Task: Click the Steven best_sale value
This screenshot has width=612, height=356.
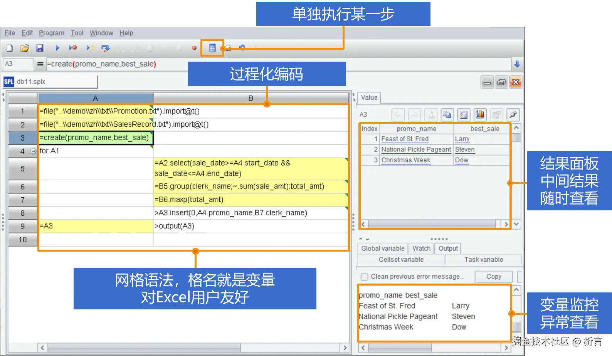Action: point(464,149)
